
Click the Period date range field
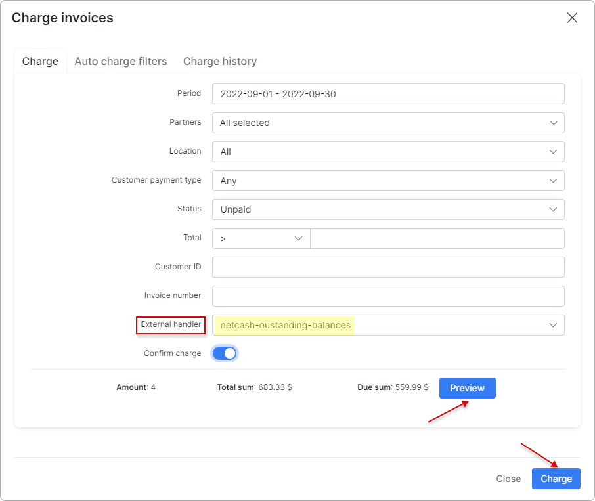(x=387, y=94)
